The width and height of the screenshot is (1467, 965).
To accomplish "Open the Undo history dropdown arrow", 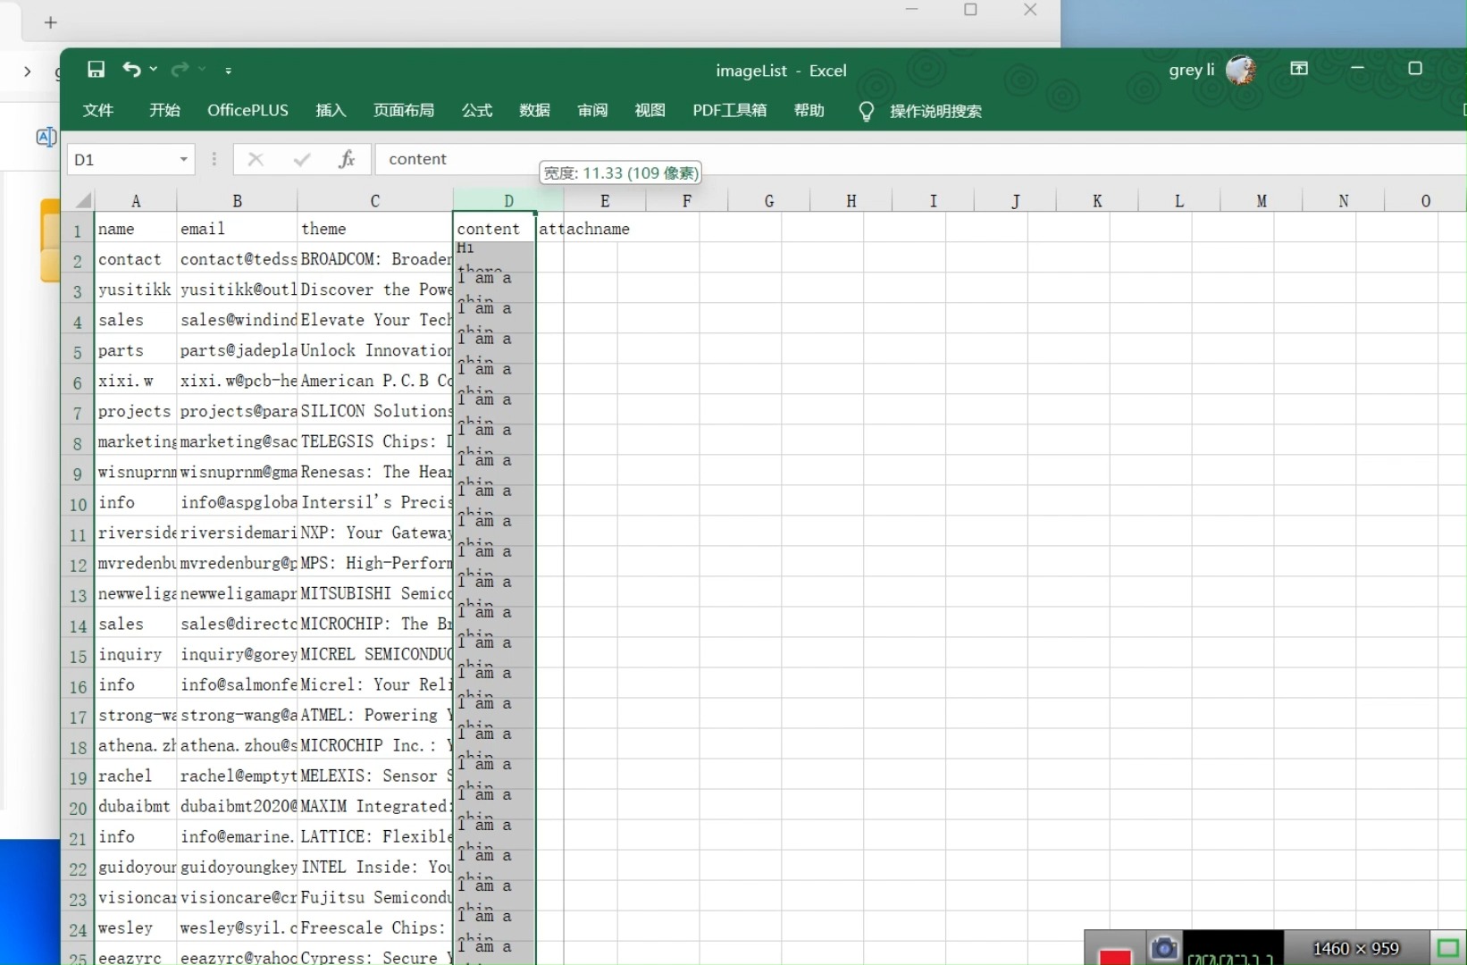I will coord(154,70).
